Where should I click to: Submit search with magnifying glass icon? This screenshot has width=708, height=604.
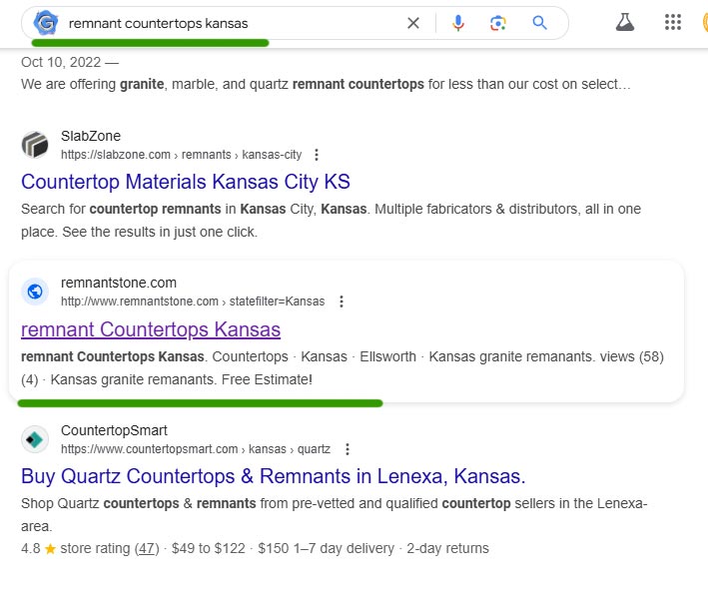coord(539,23)
